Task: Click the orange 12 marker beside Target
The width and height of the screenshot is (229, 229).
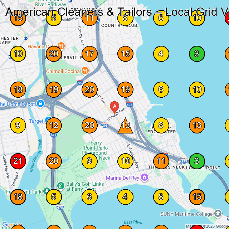Action: pos(54,125)
